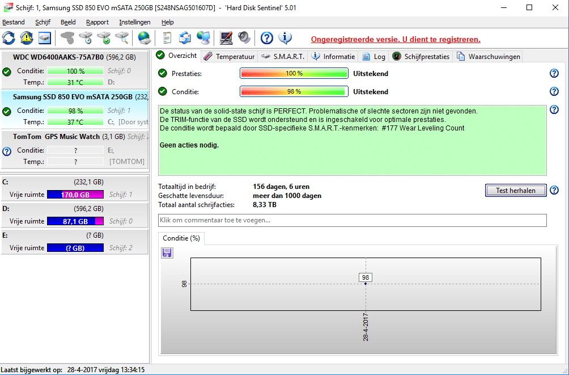Click the C: free space 170,0 GB bar

(x=75, y=195)
